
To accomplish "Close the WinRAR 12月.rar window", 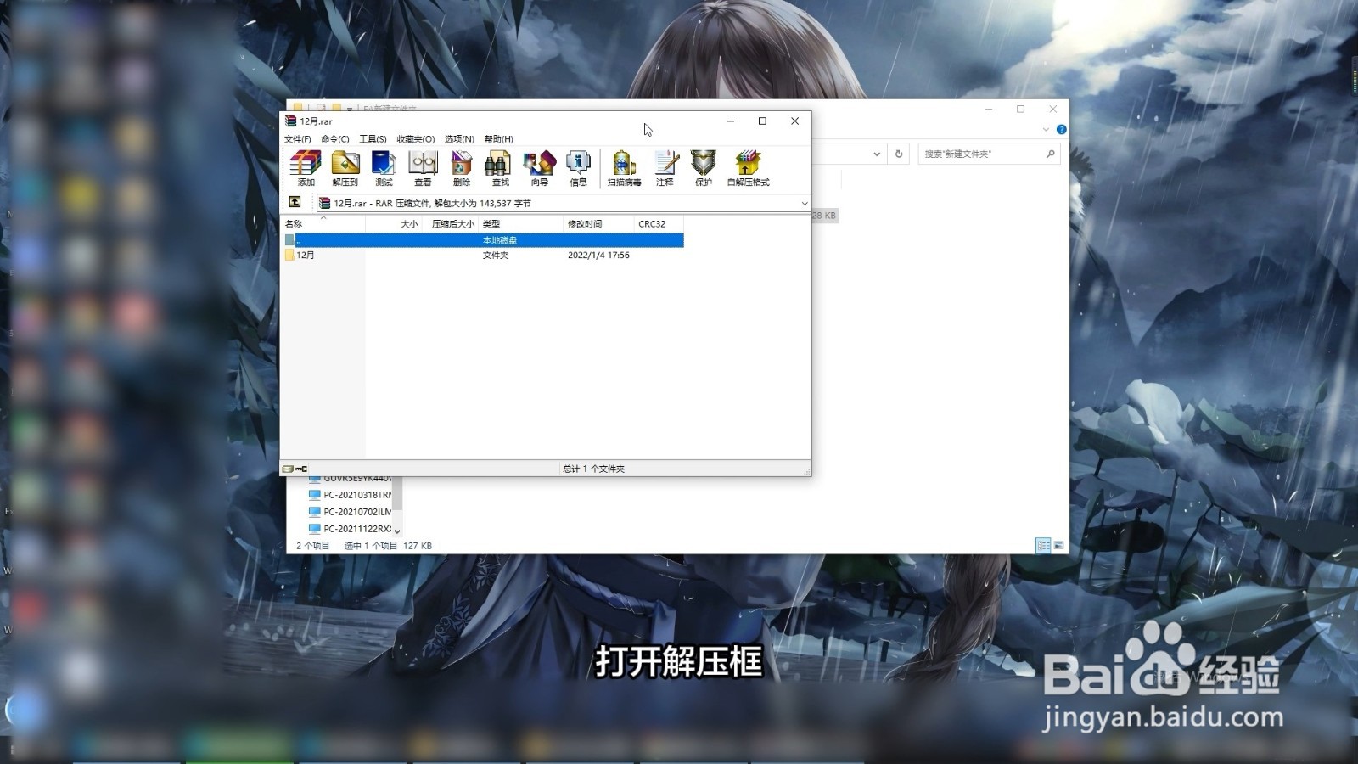I will pos(794,121).
